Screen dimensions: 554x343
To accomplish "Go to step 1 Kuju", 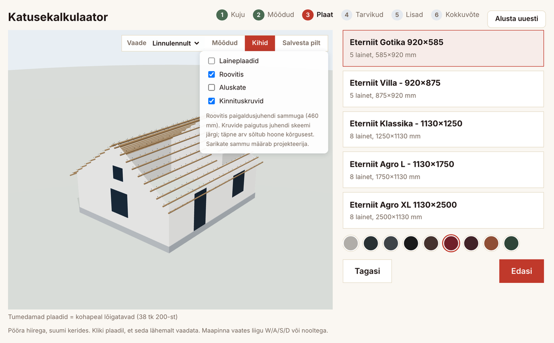I will pyautogui.click(x=231, y=15).
